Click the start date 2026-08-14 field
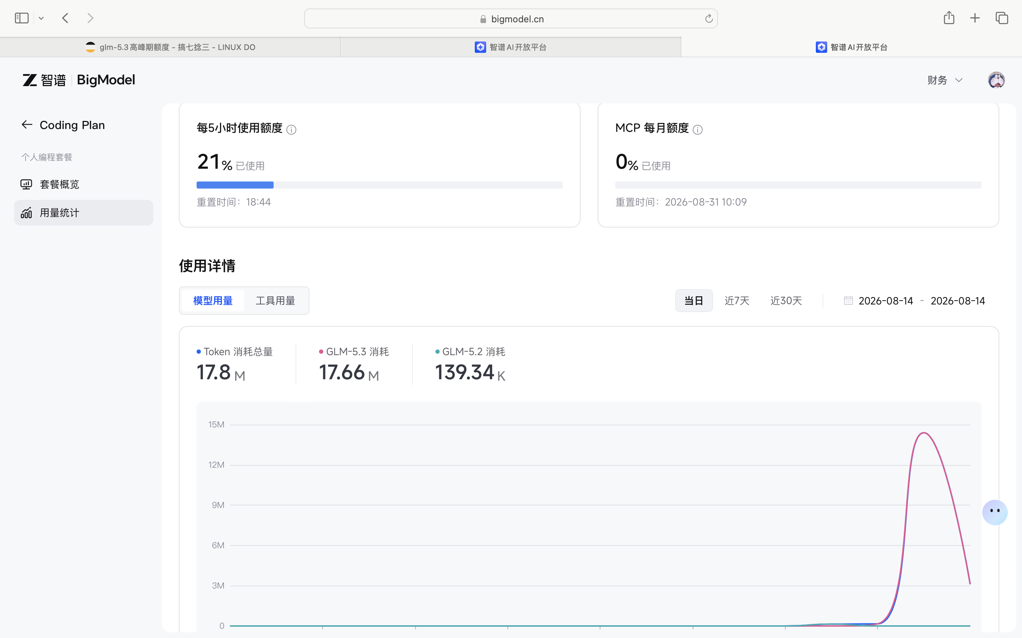 (886, 301)
